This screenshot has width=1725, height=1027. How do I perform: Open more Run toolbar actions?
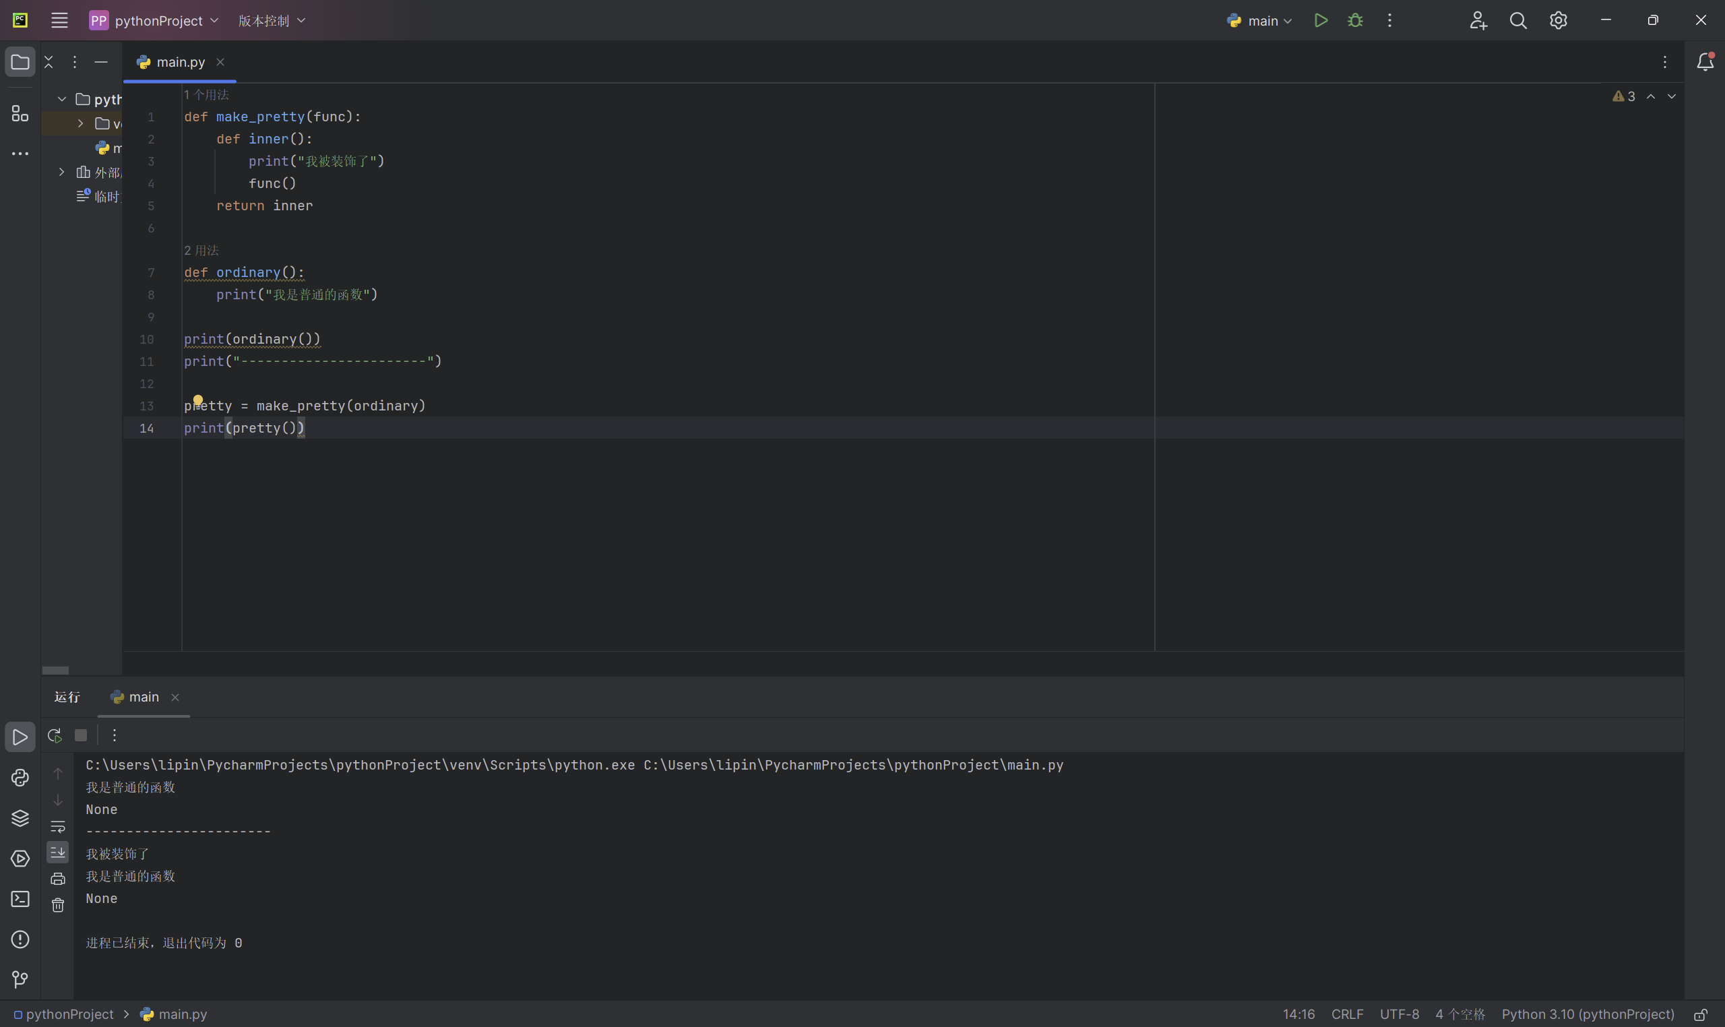(115, 735)
